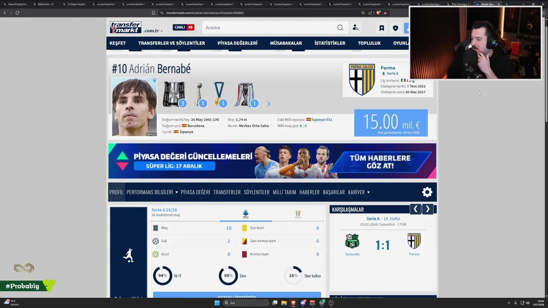
Task: Click the shield icon in header
Action: (395, 28)
